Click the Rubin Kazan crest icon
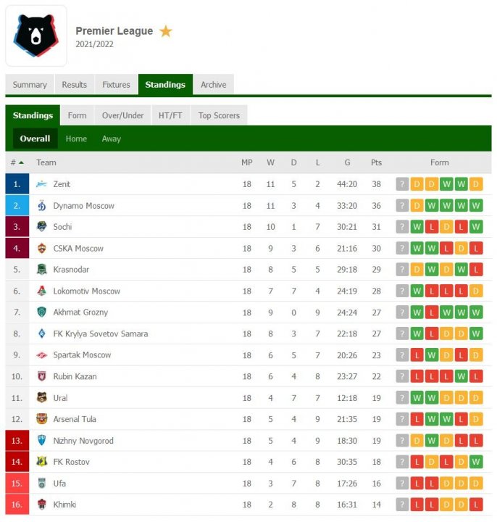 tap(42, 376)
